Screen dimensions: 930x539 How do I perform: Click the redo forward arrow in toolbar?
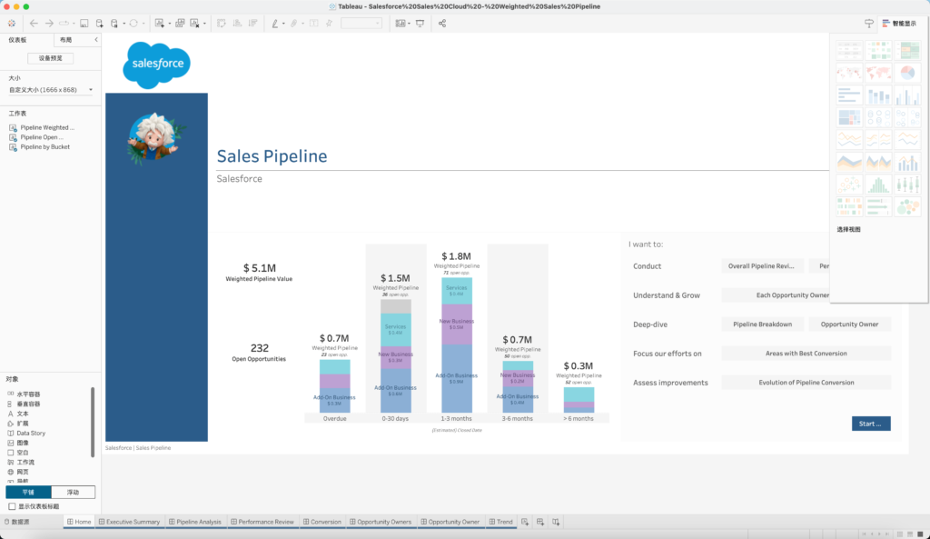point(49,23)
